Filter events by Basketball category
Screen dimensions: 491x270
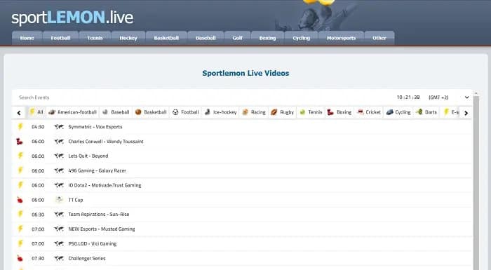pyautogui.click(x=151, y=112)
